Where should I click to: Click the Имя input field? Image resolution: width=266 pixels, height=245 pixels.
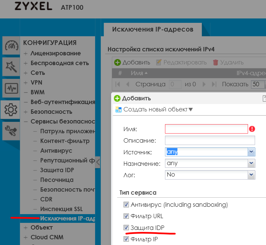tap(206, 129)
